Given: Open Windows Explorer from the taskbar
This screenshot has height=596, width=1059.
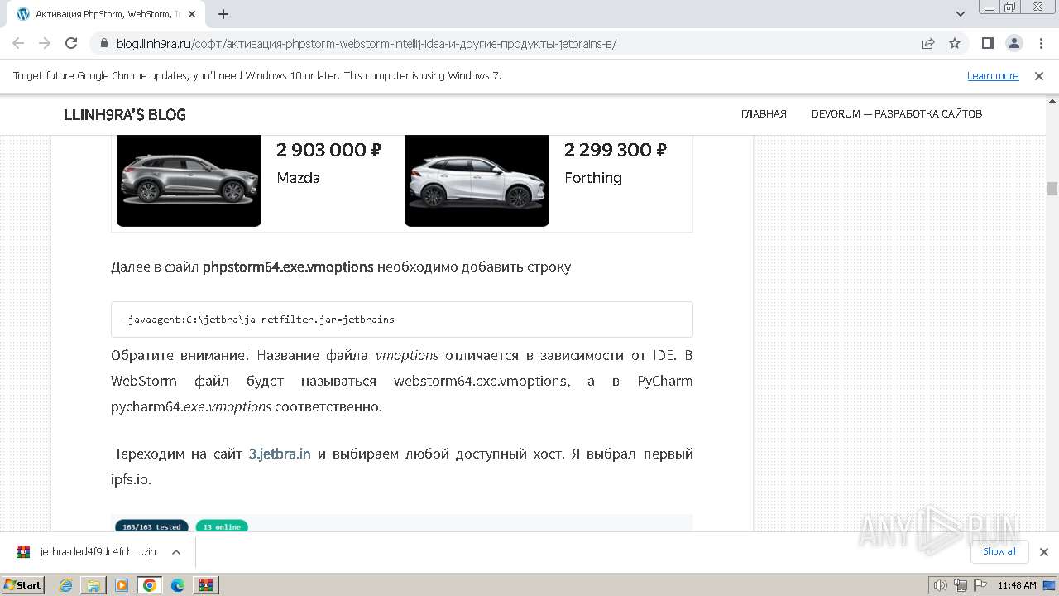Looking at the screenshot, I should (x=93, y=585).
